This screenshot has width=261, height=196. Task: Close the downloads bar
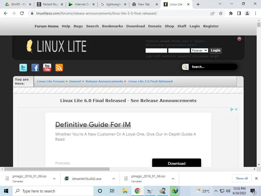(x=256, y=178)
